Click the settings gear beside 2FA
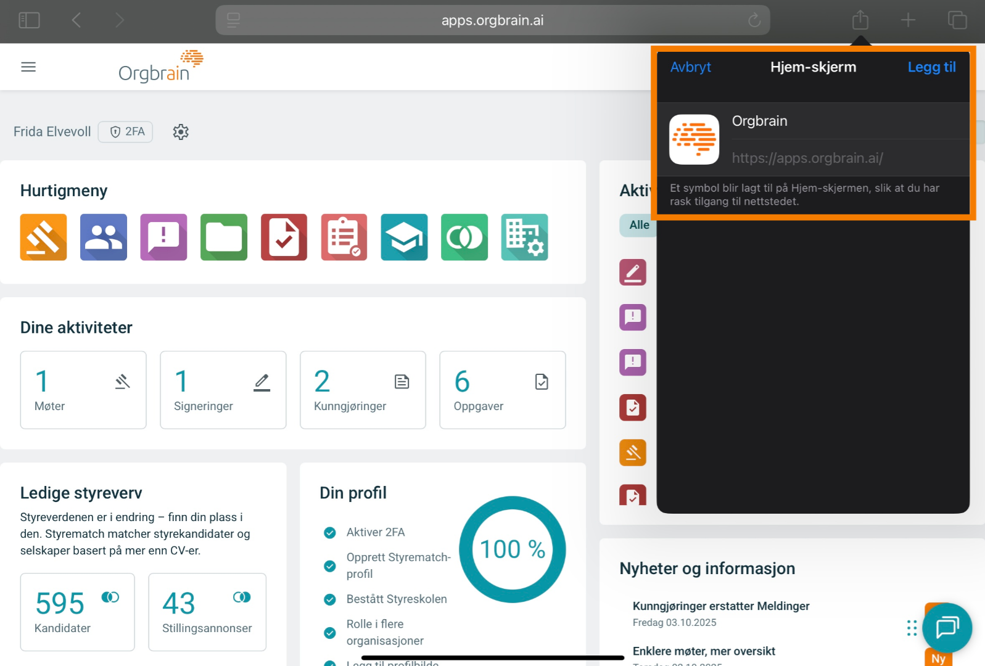 (181, 132)
